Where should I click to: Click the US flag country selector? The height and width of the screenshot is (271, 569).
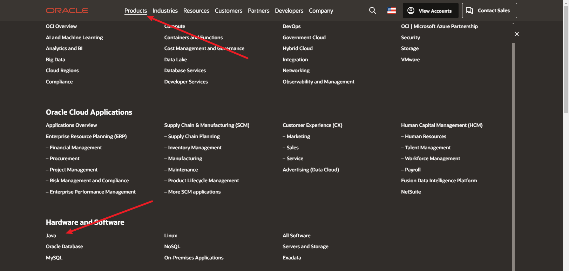[392, 11]
